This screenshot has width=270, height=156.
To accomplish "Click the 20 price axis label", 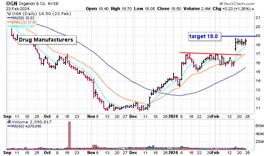I will (258, 27).
